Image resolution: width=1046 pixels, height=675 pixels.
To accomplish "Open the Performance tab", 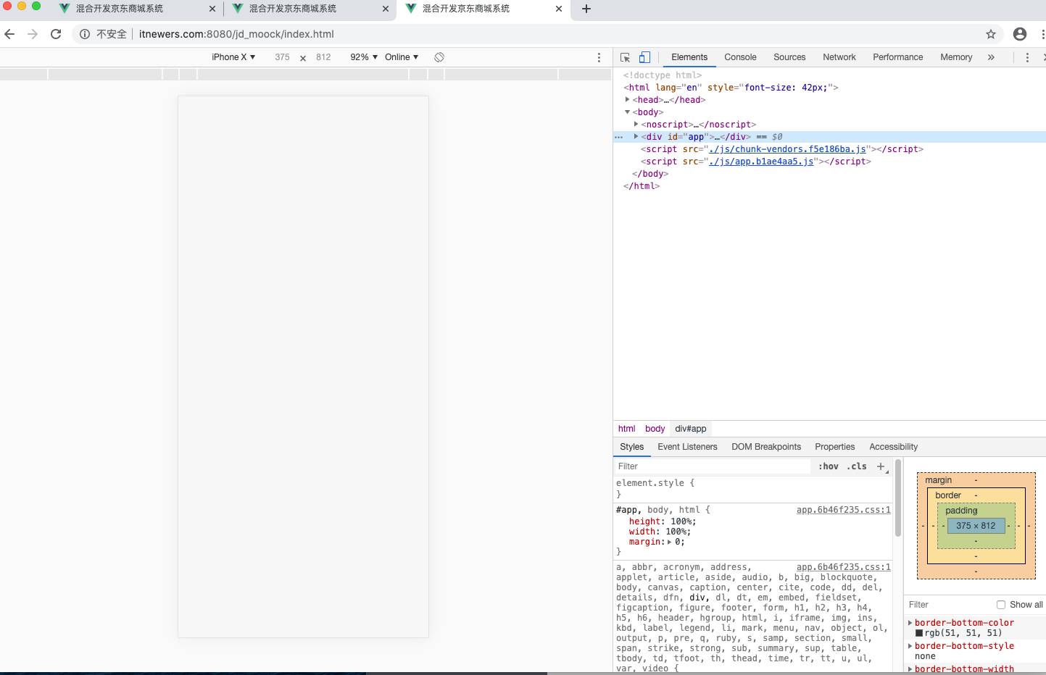I will 898,57.
